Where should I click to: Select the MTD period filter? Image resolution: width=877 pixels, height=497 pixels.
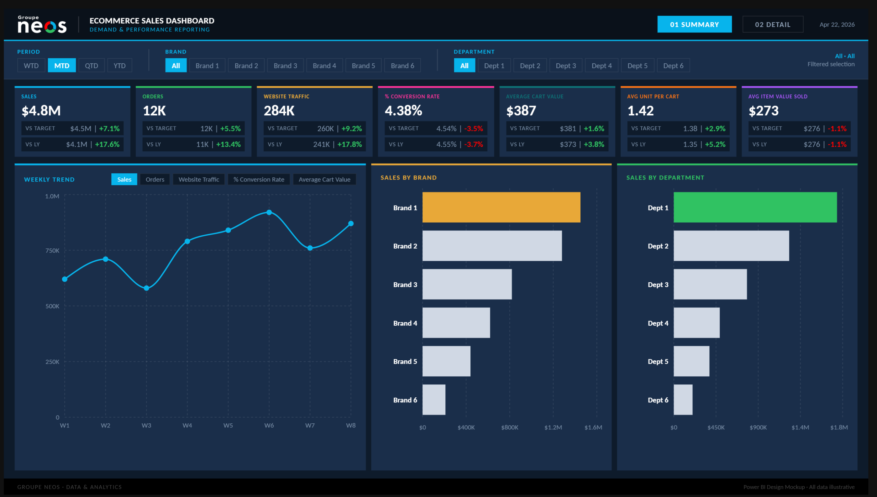pyautogui.click(x=62, y=65)
